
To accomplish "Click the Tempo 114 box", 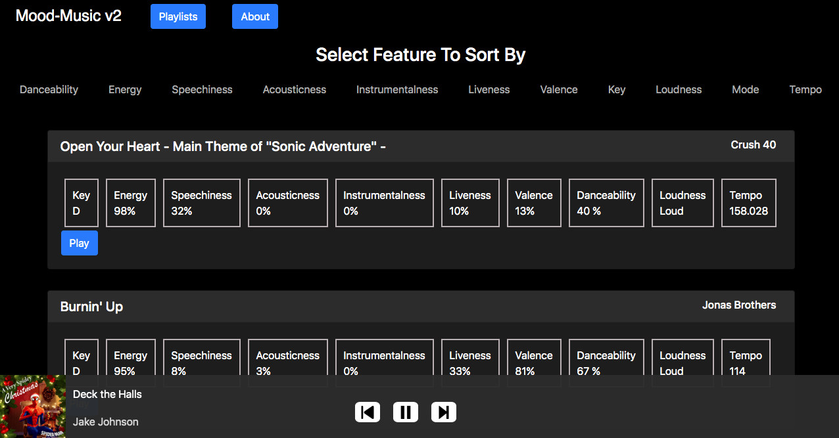I will tap(746, 357).
